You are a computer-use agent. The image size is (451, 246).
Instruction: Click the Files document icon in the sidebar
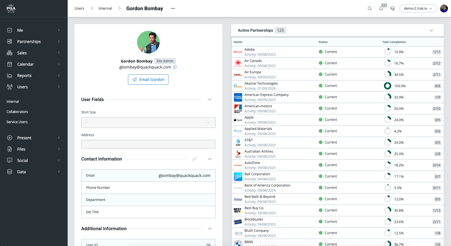(x=10, y=149)
